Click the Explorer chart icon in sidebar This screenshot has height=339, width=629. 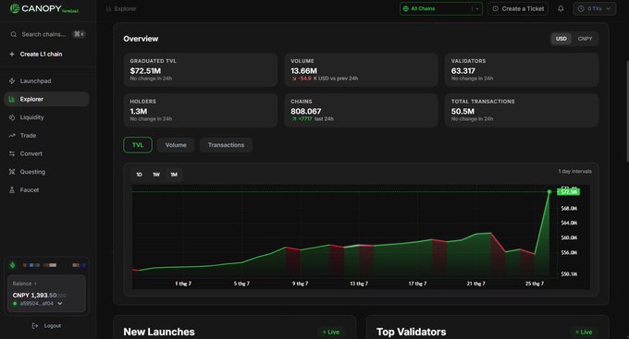point(12,100)
